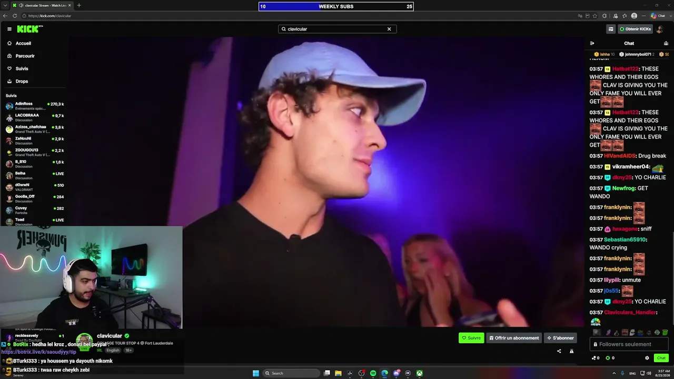Click the taskbar Search box

292,373
